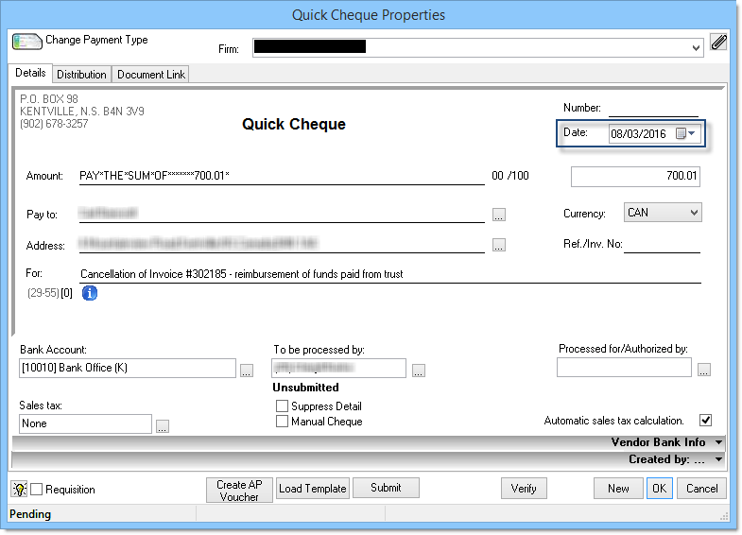Click the New button
742x535 pixels.
point(618,488)
